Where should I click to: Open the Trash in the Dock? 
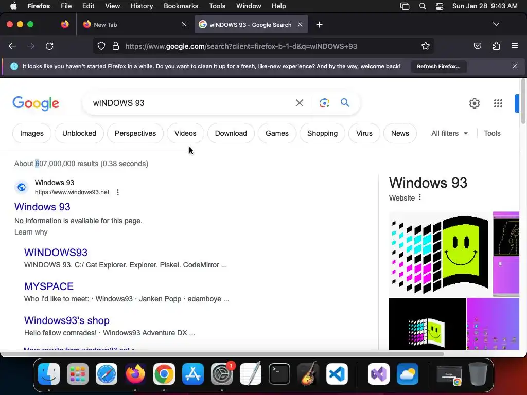478,374
